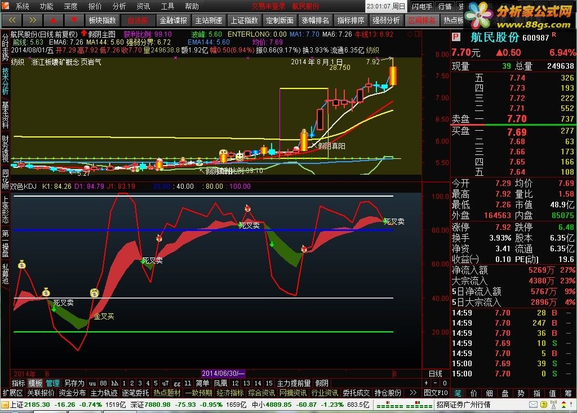Click the 行情 button in title bar
The height and width of the screenshot is (413, 577).
445,6
